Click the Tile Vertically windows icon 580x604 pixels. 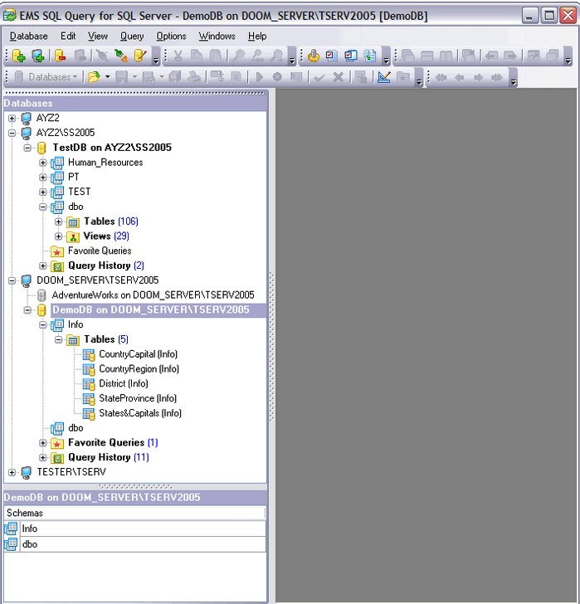point(446,56)
